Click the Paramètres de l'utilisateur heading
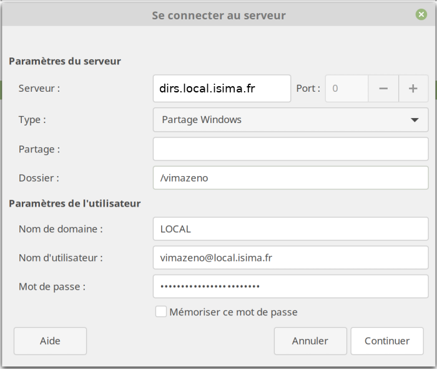The image size is (437, 369). [74, 204]
